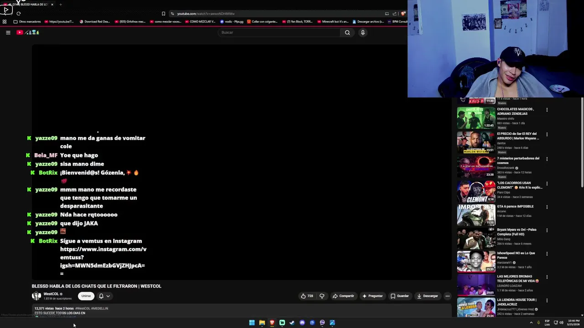Open the CHOCOLATES MAGICOS video thumbnail
The width and height of the screenshot is (584, 328).
click(x=476, y=118)
